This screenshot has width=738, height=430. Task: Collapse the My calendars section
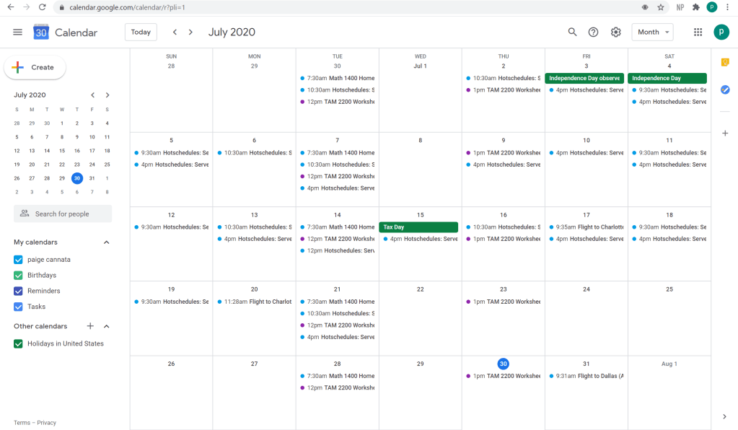click(107, 242)
